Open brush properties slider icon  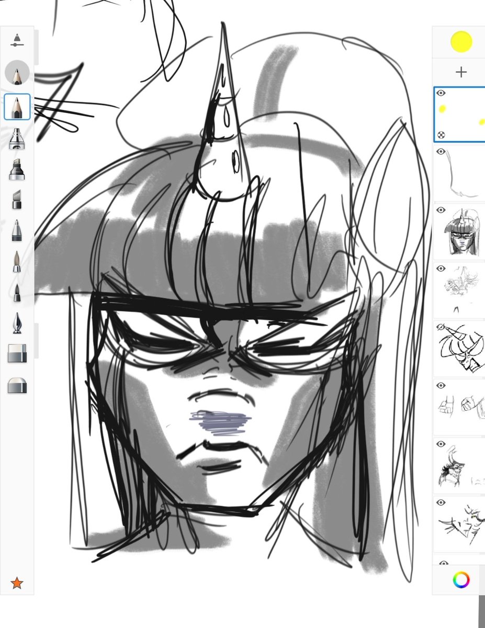coord(17,41)
